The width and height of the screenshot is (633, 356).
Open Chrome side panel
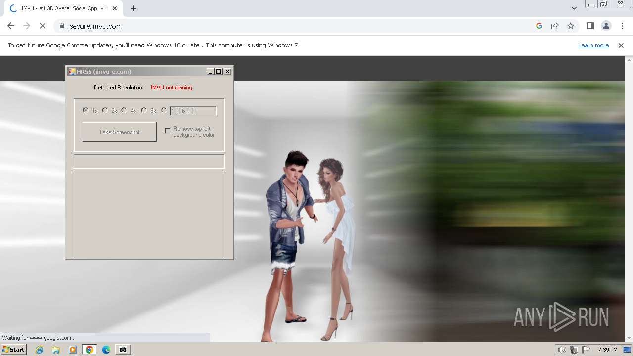[x=590, y=26]
